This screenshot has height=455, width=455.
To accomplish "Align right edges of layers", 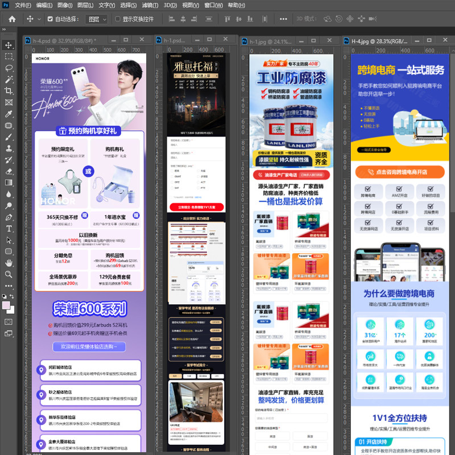I will (194, 19).
